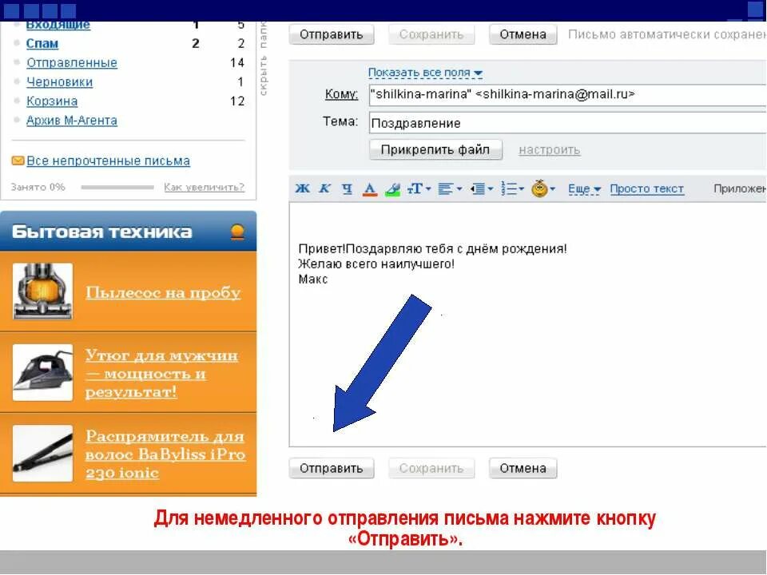Click the vertical скрыть папки toggle
Screen dimensions: 767x575
point(263,58)
